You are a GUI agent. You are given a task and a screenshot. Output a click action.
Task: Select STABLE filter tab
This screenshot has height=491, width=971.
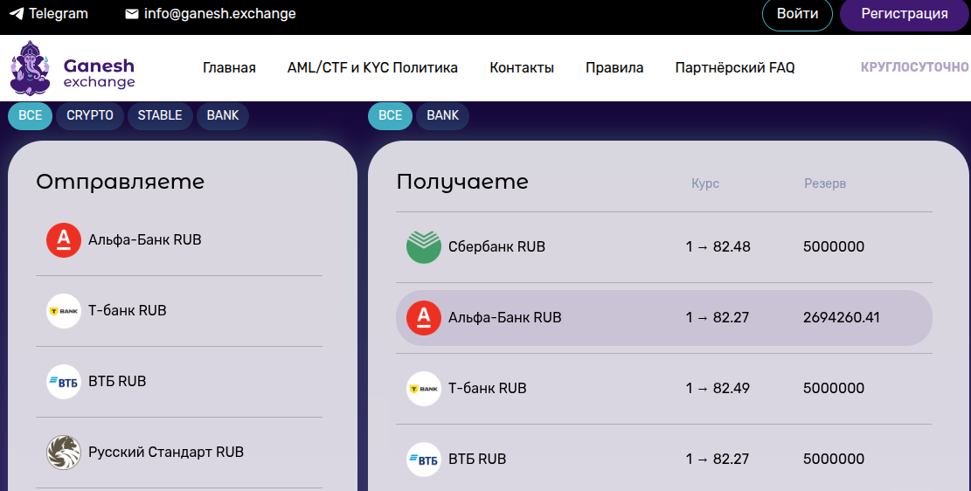click(160, 116)
